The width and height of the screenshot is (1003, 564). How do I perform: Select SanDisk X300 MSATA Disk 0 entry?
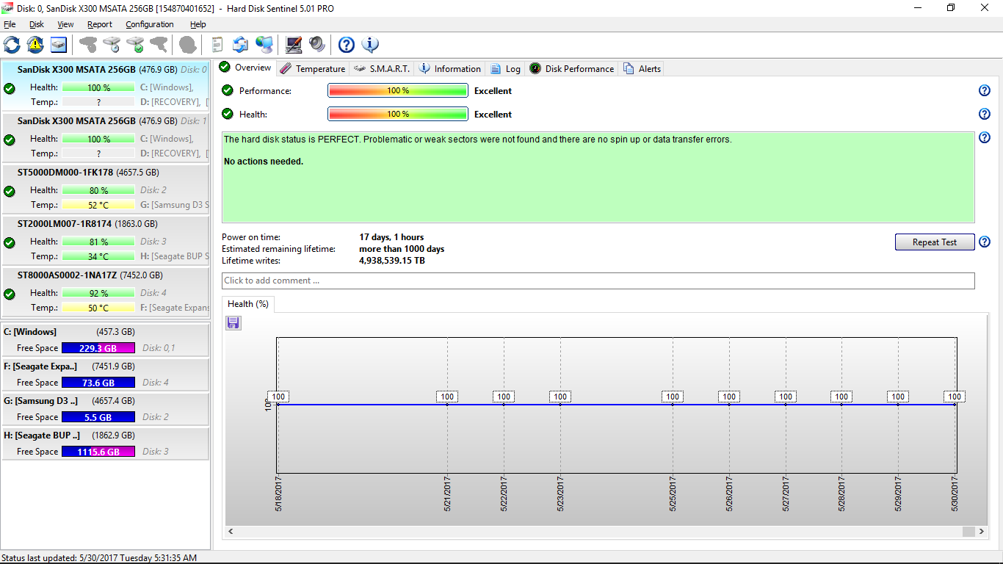tap(106, 86)
